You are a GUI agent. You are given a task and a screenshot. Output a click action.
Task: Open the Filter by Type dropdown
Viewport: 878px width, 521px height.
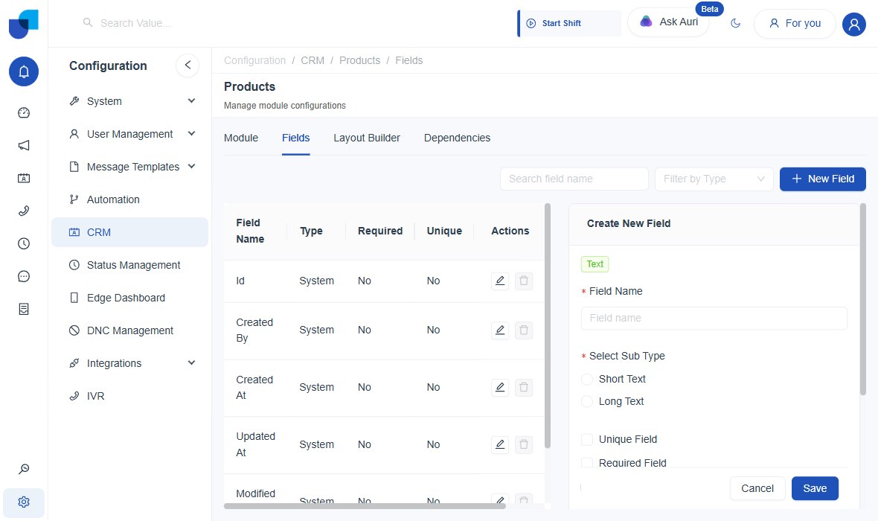click(x=714, y=179)
